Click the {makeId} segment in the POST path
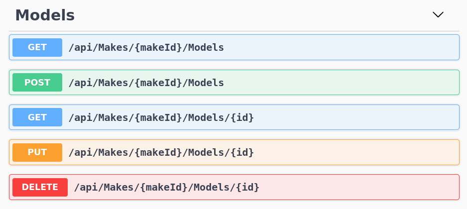The width and height of the screenshot is (467, 209). click(x=159, y=83)
